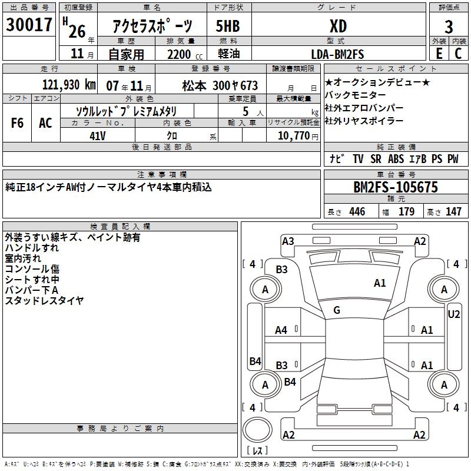Select the color number 41V
This screenshot has width=471, height=471.
click(x=97, y=136)
